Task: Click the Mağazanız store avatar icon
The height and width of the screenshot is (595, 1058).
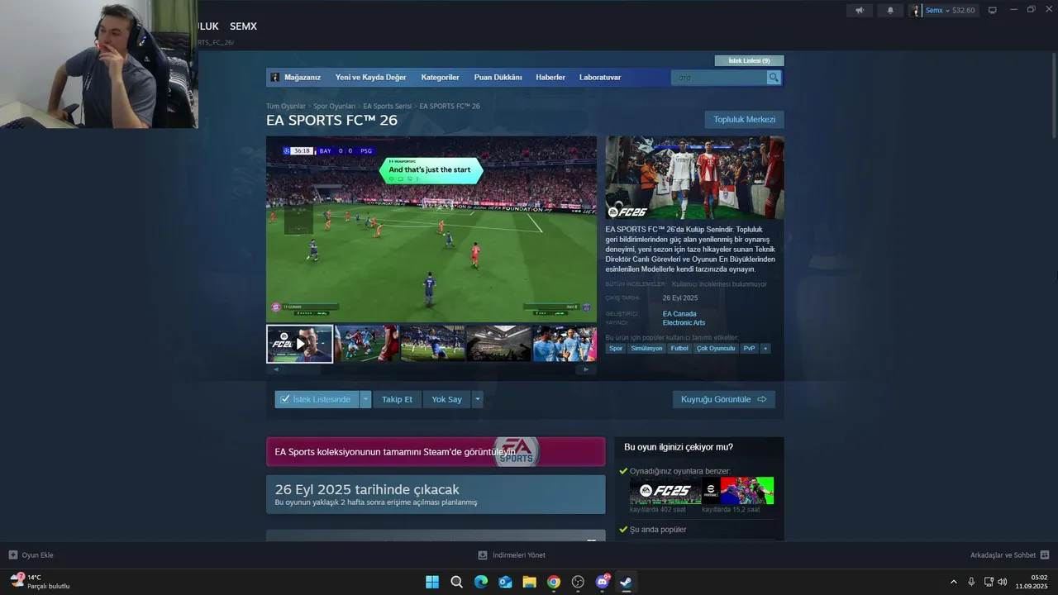Action: (x=275, y=77)
